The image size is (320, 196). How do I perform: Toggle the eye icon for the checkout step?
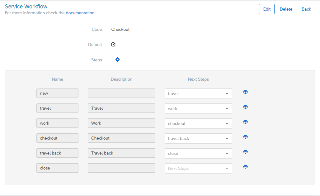245,137
